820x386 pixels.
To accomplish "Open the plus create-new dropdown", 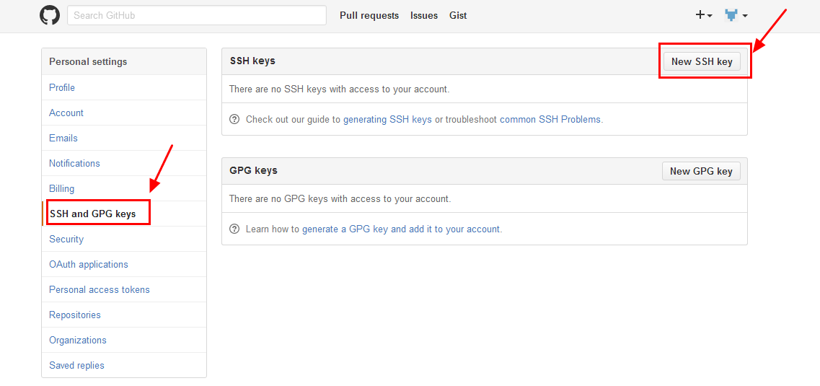I will pyautogui.click(x=704, y=15).
